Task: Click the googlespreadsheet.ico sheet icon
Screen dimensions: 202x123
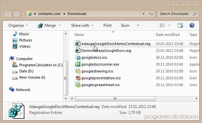Action: (x=78, y=85)
